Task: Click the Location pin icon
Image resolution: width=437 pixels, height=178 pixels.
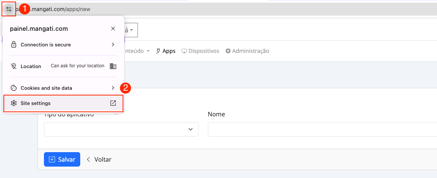Action: pos(14,66)
